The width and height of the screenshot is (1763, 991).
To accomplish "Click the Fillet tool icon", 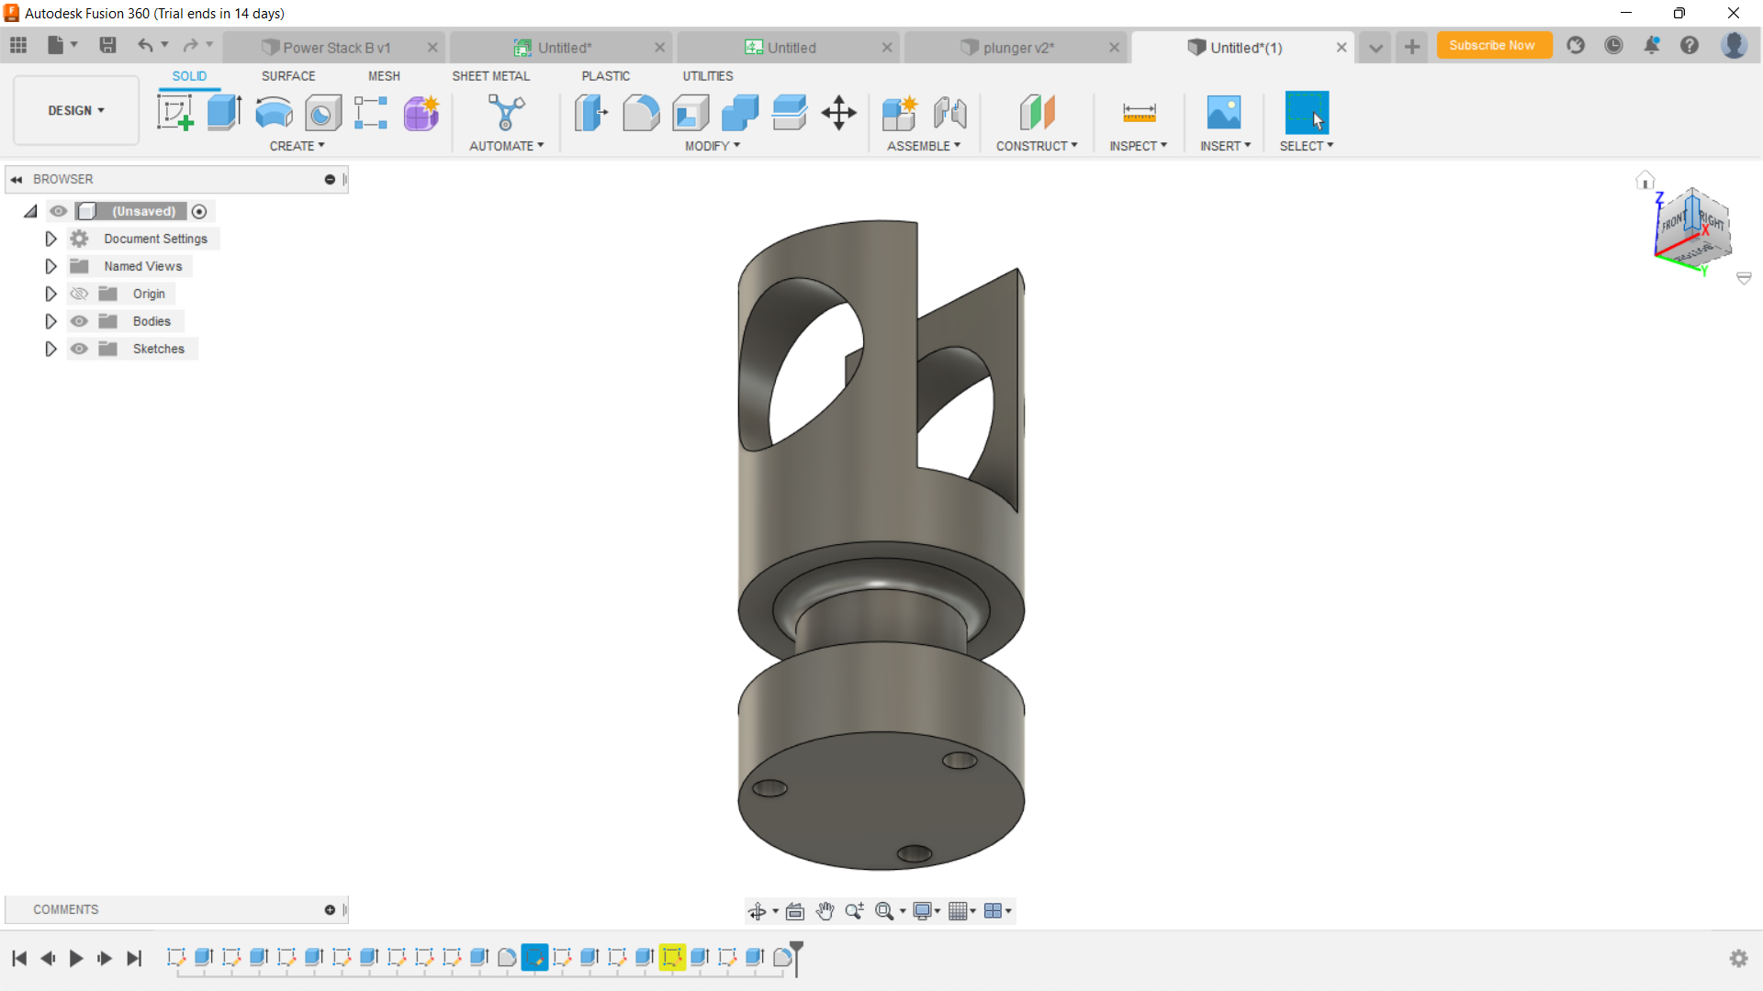I will point(641,113).
